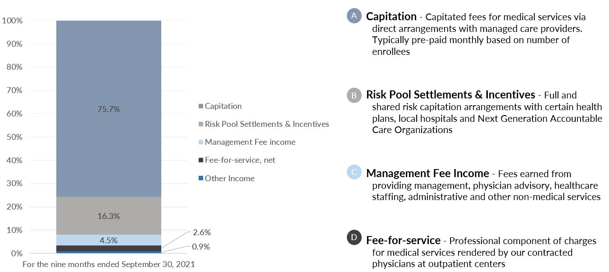
Task: Select the Risk Pool Settlements legend color square
Action: 200,125
